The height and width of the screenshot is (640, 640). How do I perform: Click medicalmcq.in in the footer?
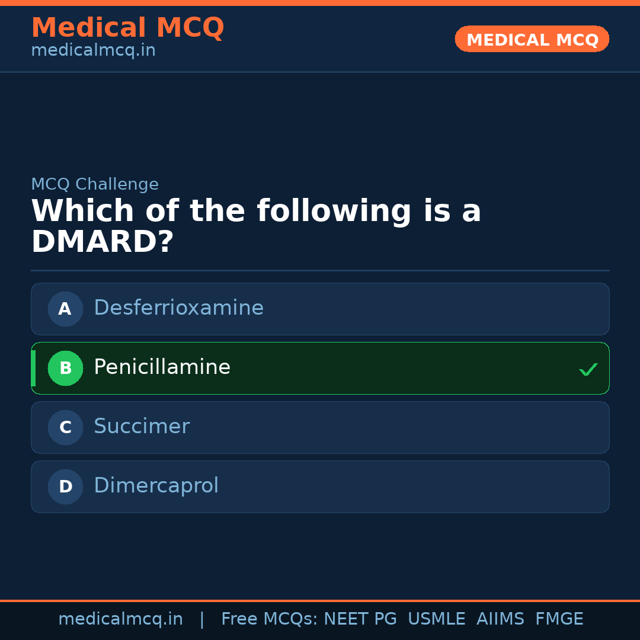point(120,618)
